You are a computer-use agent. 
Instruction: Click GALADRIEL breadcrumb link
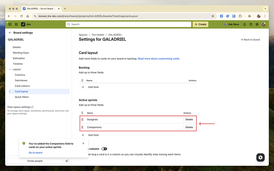pos(115,35)
